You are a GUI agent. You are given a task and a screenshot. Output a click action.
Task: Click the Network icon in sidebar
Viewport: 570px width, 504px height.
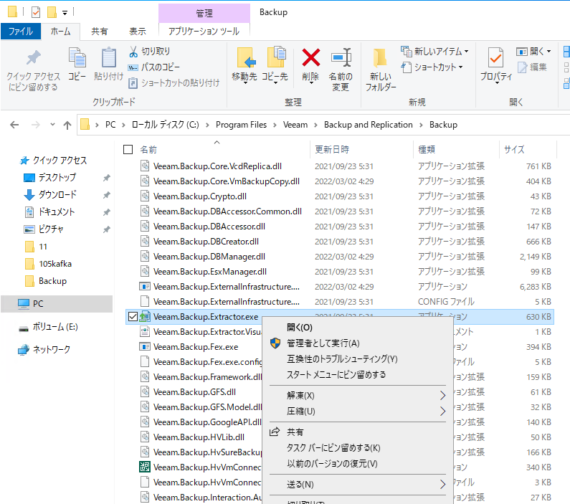pyautogui.click(x=24, y=350)
